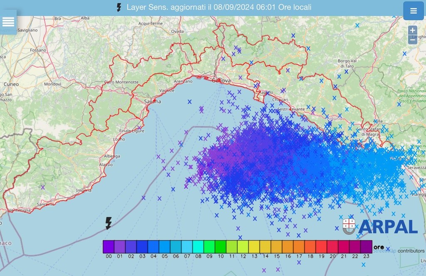Select the 00 hour violet legend swatch
The height and width of the screenshot is (276, 426).
(109, 247)
